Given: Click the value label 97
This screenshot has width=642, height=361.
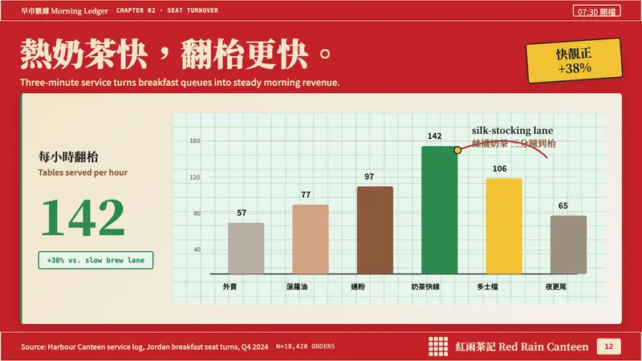Looking at the screenshot, I should point(369,176).
